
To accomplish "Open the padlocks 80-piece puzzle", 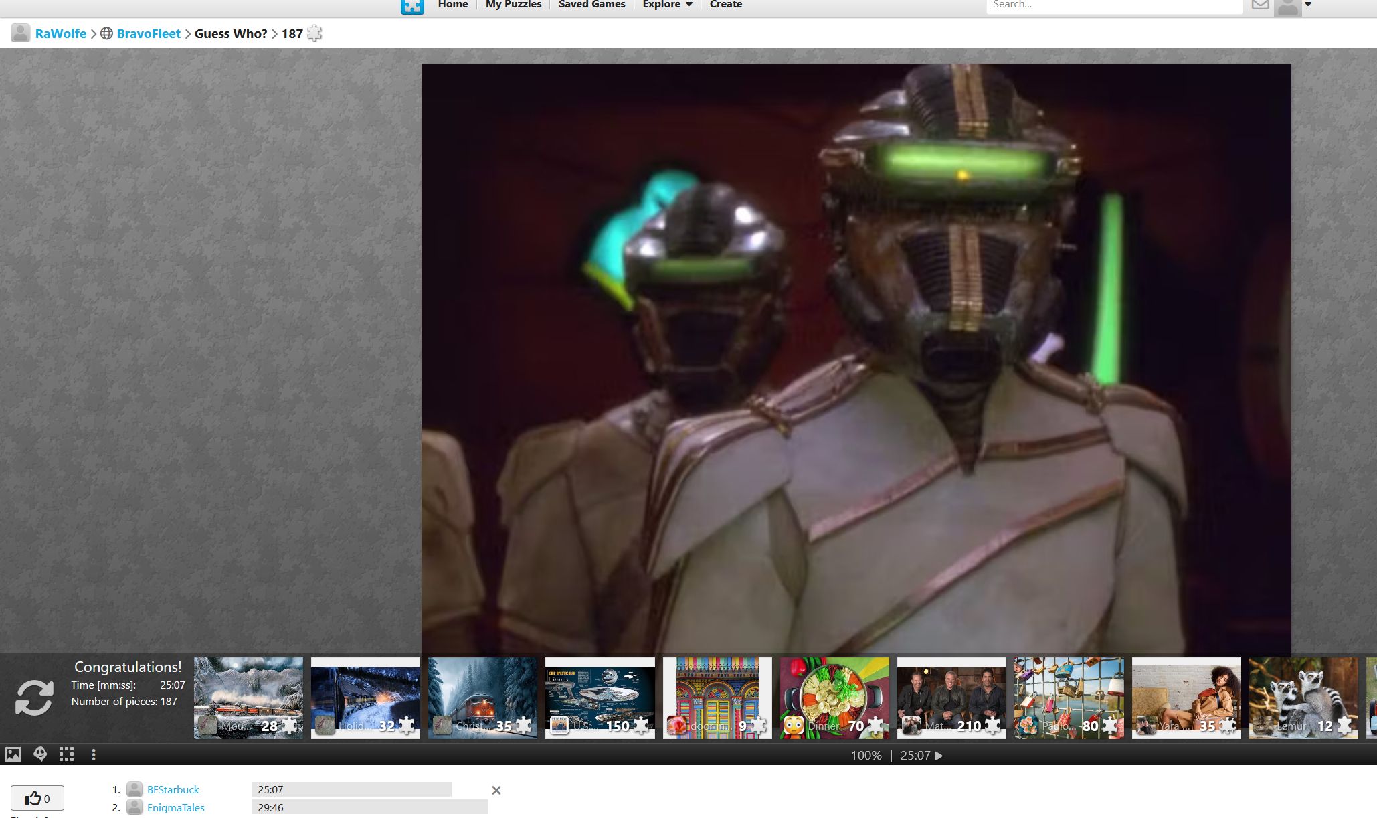I will [x=1069, y=698].
